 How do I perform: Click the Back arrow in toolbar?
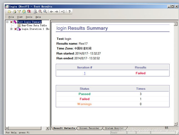[52, 12]
